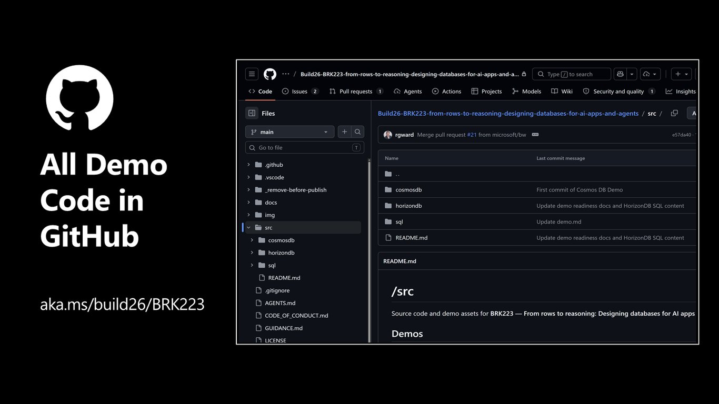Expand commit details ellipsis after microsoft/bw
Viewport: 719px width, 404px height.
[x=535, y=135]
